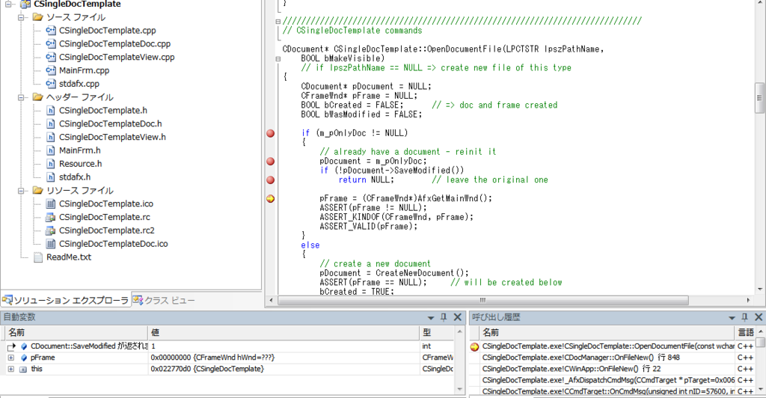Click the code editor vertical scrollbar thumb

pyautogui.click(x=759, y=98)
